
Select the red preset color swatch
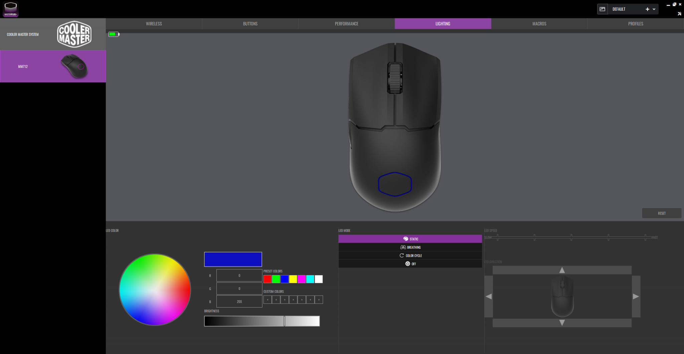[x=267, y=279]
